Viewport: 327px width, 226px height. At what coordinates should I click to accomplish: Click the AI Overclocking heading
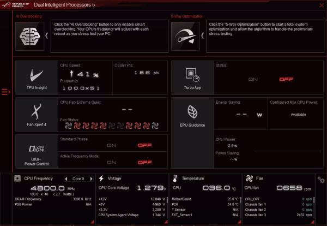pyautogui.click(x=29, y=16)
